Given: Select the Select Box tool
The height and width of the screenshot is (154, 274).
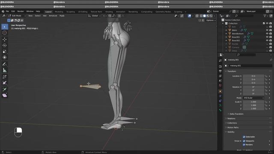Looking at the screenshot, I should tap(5, 27).
